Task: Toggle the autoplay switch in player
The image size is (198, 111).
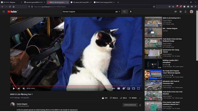Action: [114, 88]
